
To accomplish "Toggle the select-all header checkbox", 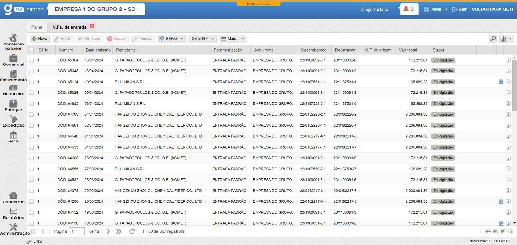I will click(31, 50).
